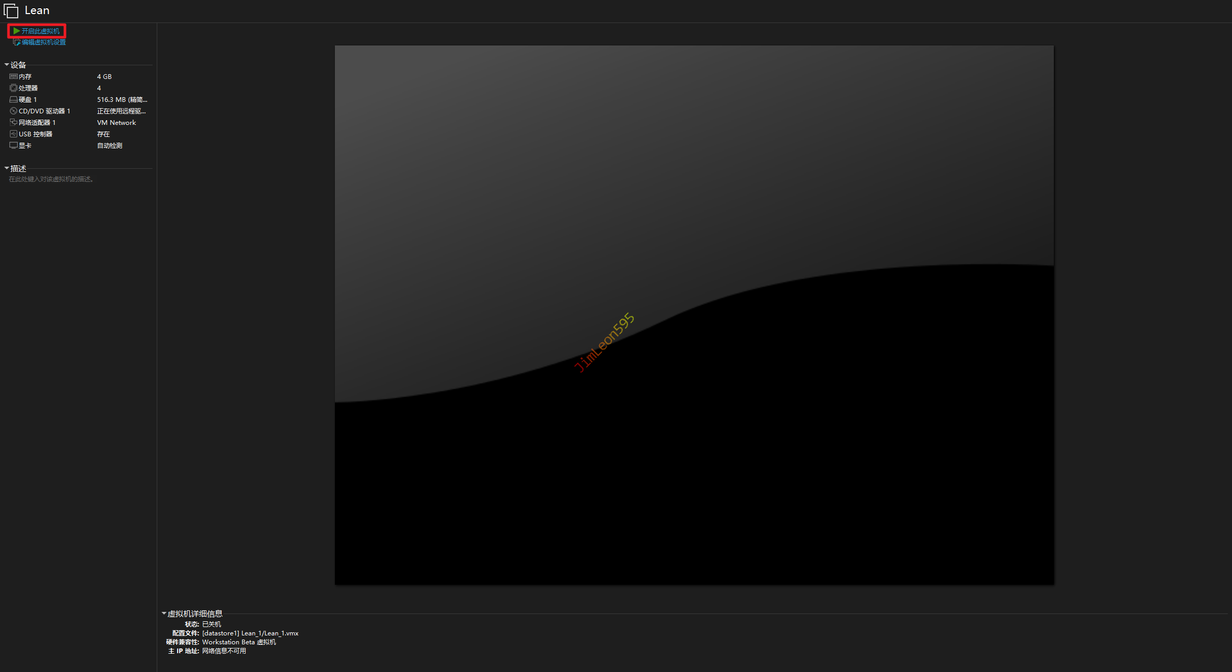Screen dimensions: 1232x672
Task: Open 开启此虚拟机 power on link
Action: [41, 31]
